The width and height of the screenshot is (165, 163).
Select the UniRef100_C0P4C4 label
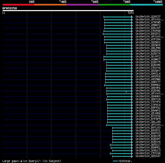[148, 105]
